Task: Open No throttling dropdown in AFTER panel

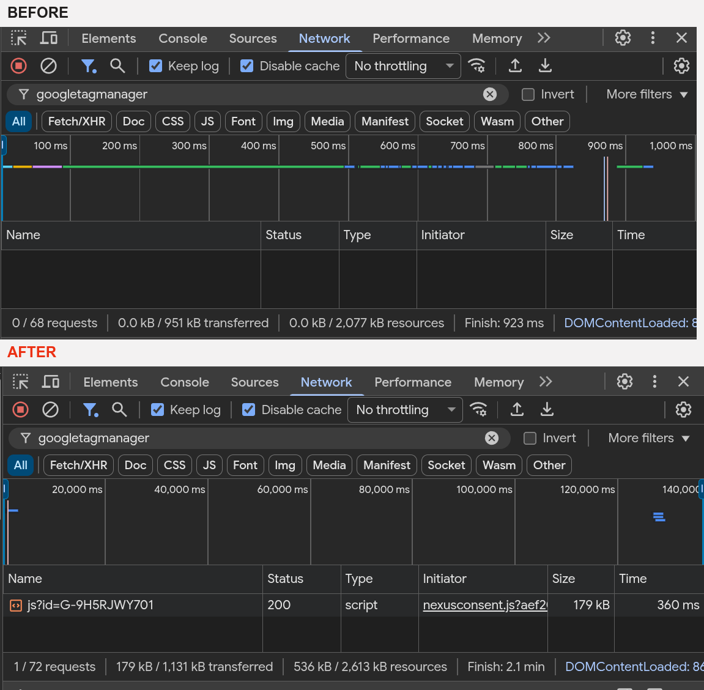Action: coord(405,410)
